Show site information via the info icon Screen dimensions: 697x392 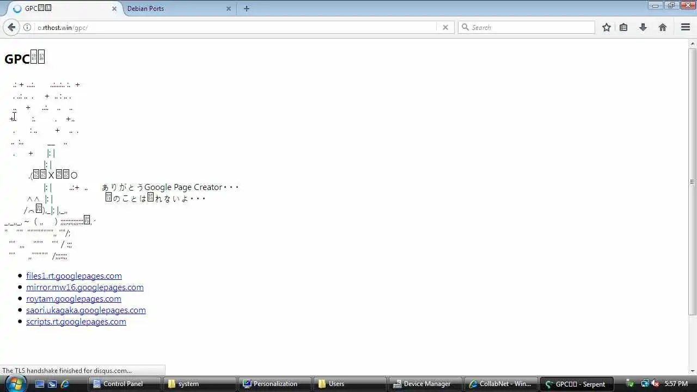tap(27, 27)
